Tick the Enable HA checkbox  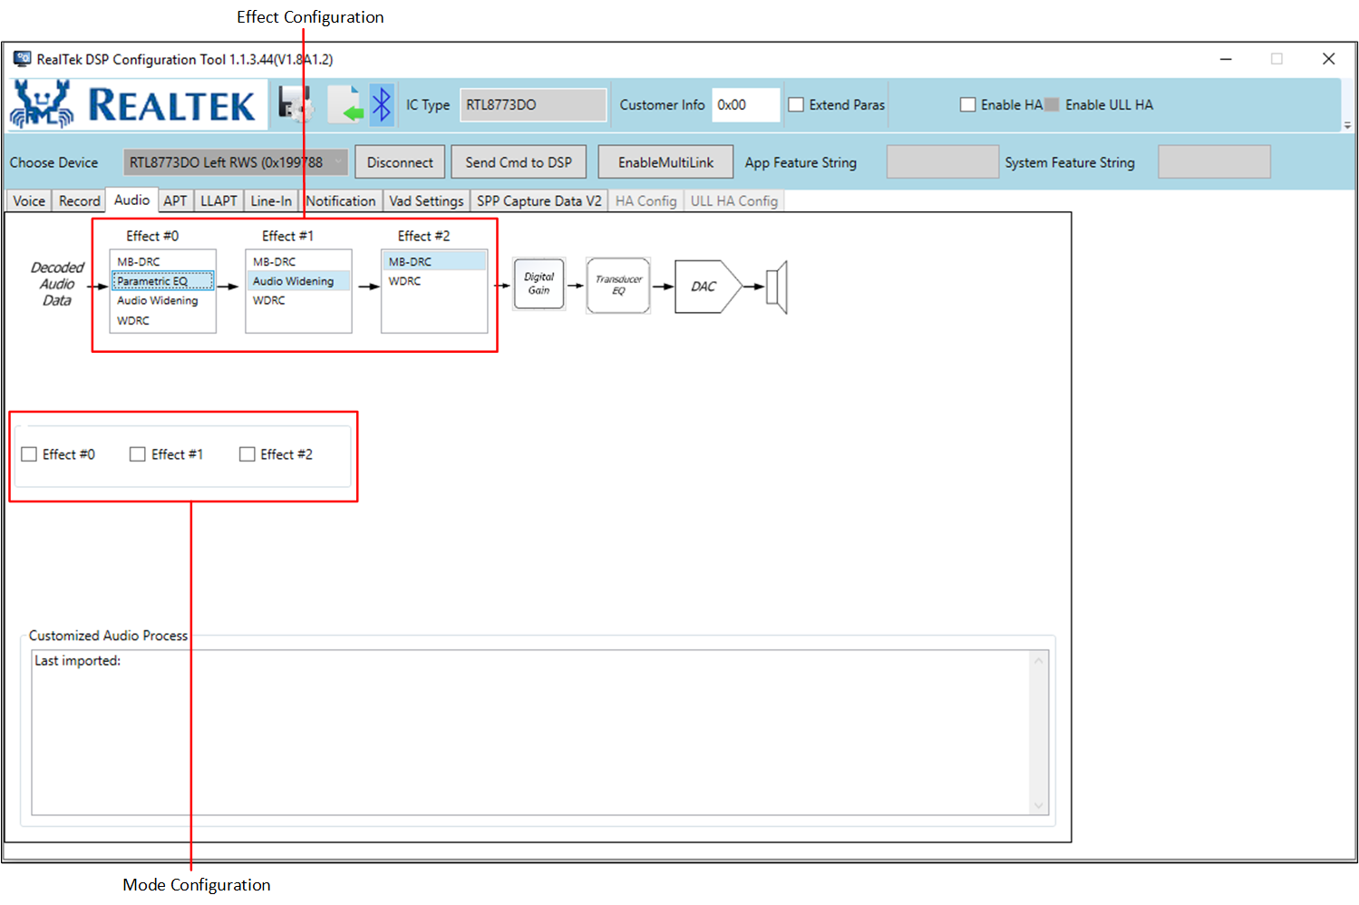(967, 104)
